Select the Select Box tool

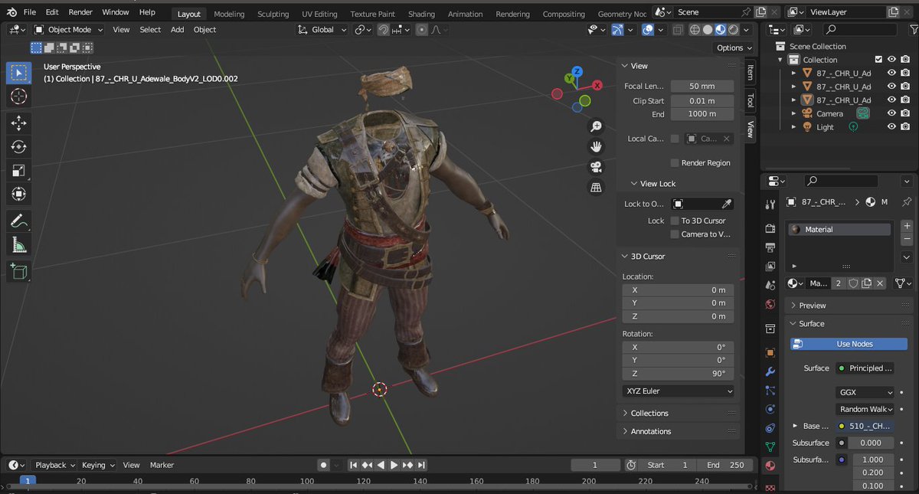(19, 73)
